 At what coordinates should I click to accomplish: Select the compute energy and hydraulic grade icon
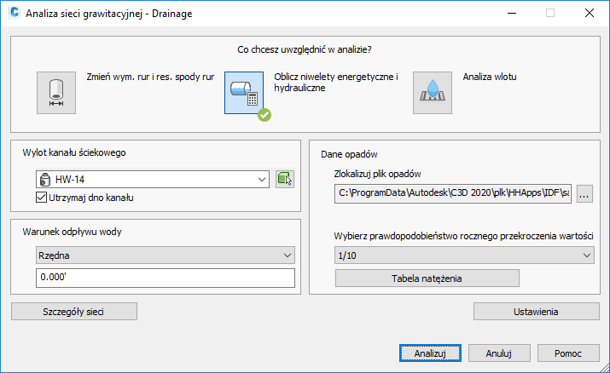coord(244,92)
